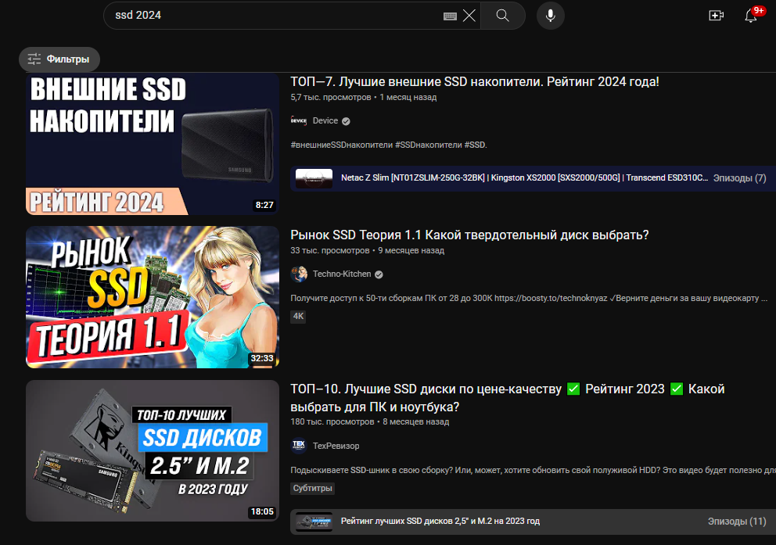
Task: Open Рынок SSD Теория 1.1 video title
Action: [469, 235]
